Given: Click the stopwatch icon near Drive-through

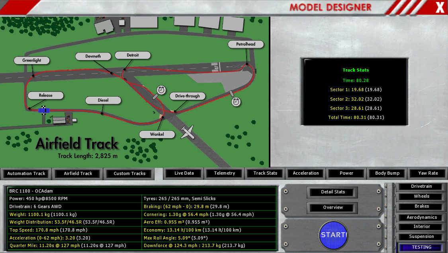Looking at the screenshot, I should pyautogui.click(x=161, y=90).
